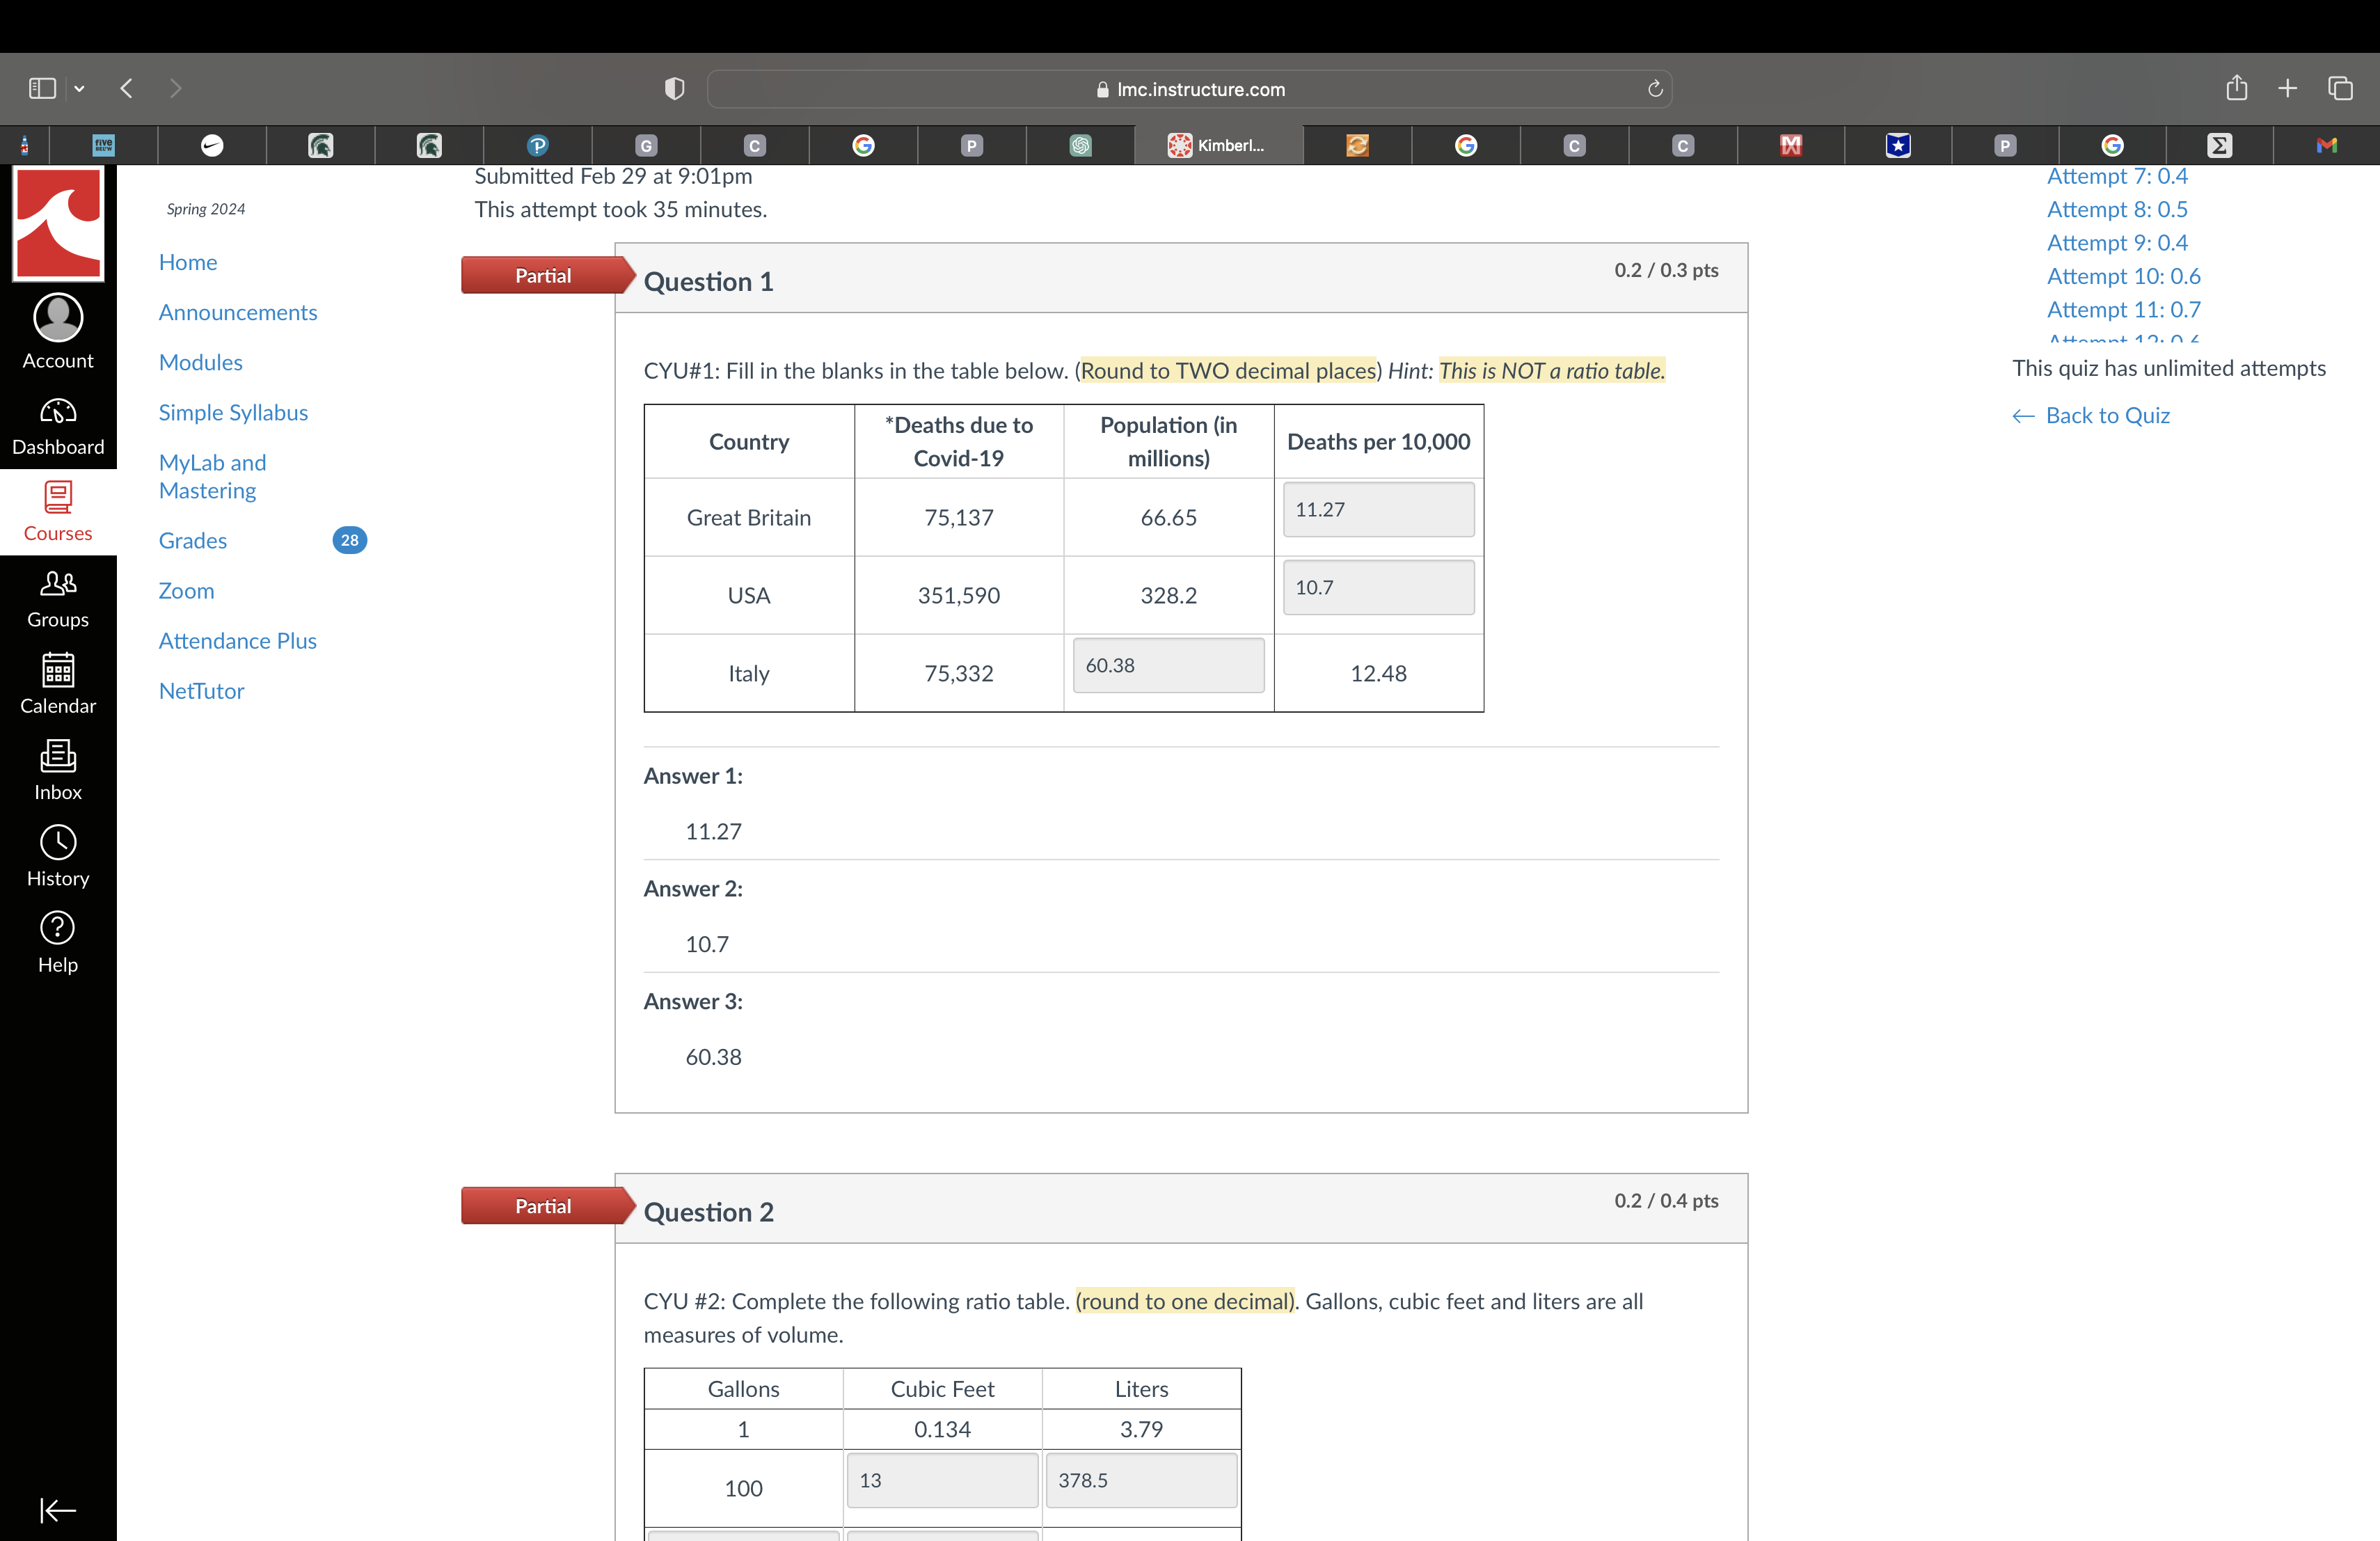Toggle Safari sidebar panel button
Screen dimensions: 2380x1541
[42, 89]
